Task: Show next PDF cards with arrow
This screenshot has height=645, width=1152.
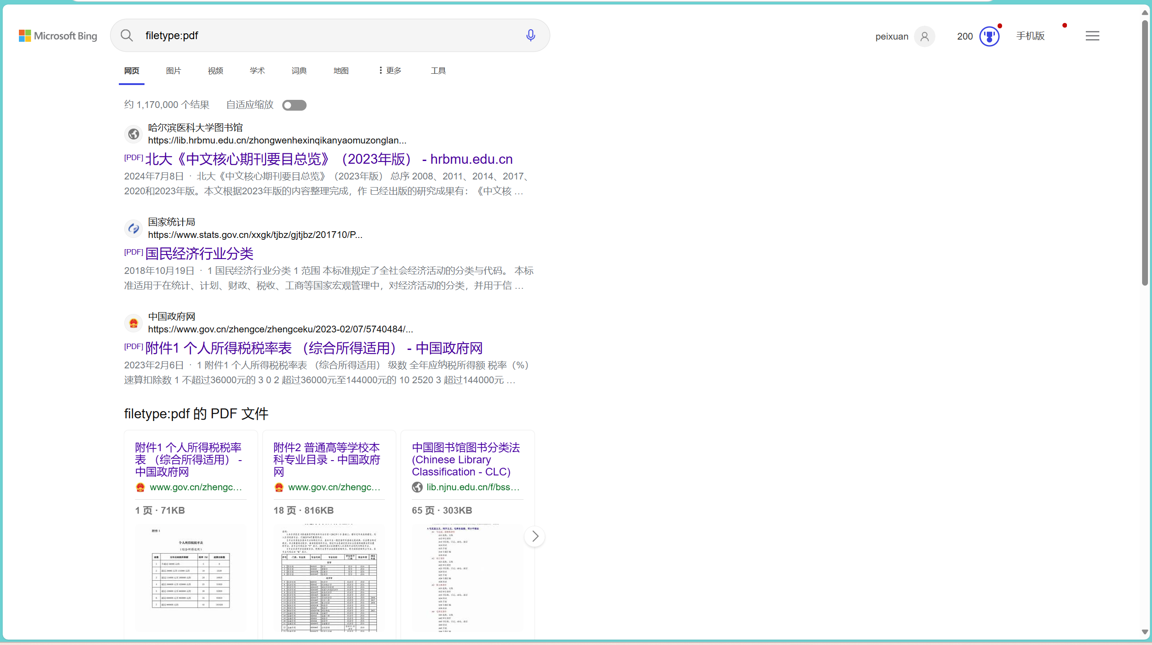Action: pos(535,536)
